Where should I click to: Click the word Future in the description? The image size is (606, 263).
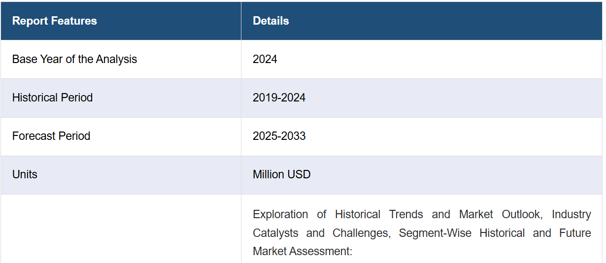tap(575, 233)
